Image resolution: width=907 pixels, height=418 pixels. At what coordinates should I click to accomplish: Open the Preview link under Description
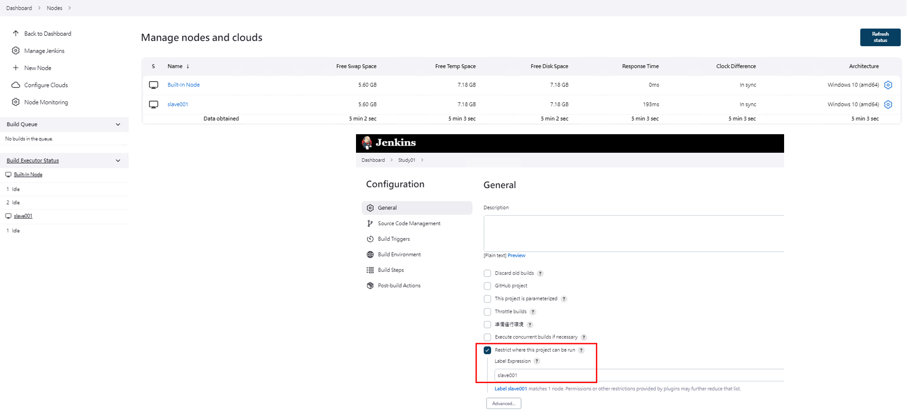(516, 256)
